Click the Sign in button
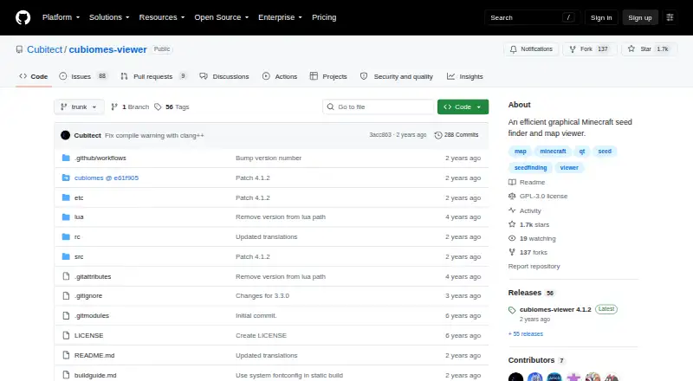The width and height of the screenshot is (693, 381). [x=601, y=17]
